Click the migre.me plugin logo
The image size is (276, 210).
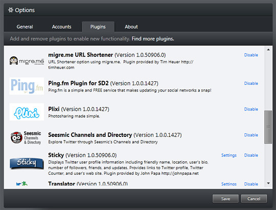(x=27, y=61)
